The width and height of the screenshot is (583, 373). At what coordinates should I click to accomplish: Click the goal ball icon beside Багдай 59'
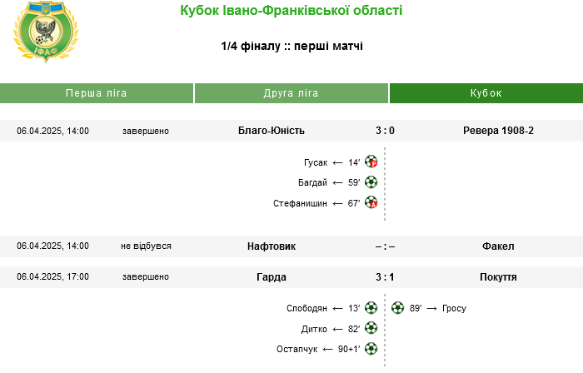click(x=371, y=182)
